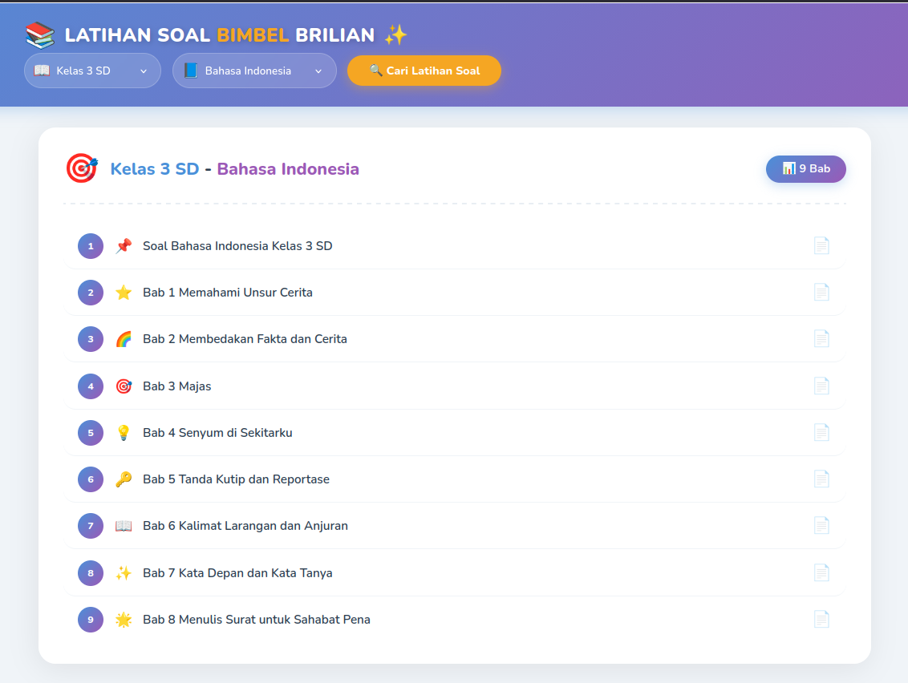This screenshot has width=908, height=683.
Task: Open the Bahasa Indonesia subject dropdown
Action: coord(254,71)
